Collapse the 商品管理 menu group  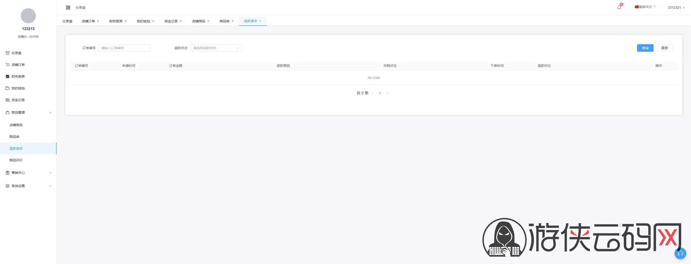point(28,112)
